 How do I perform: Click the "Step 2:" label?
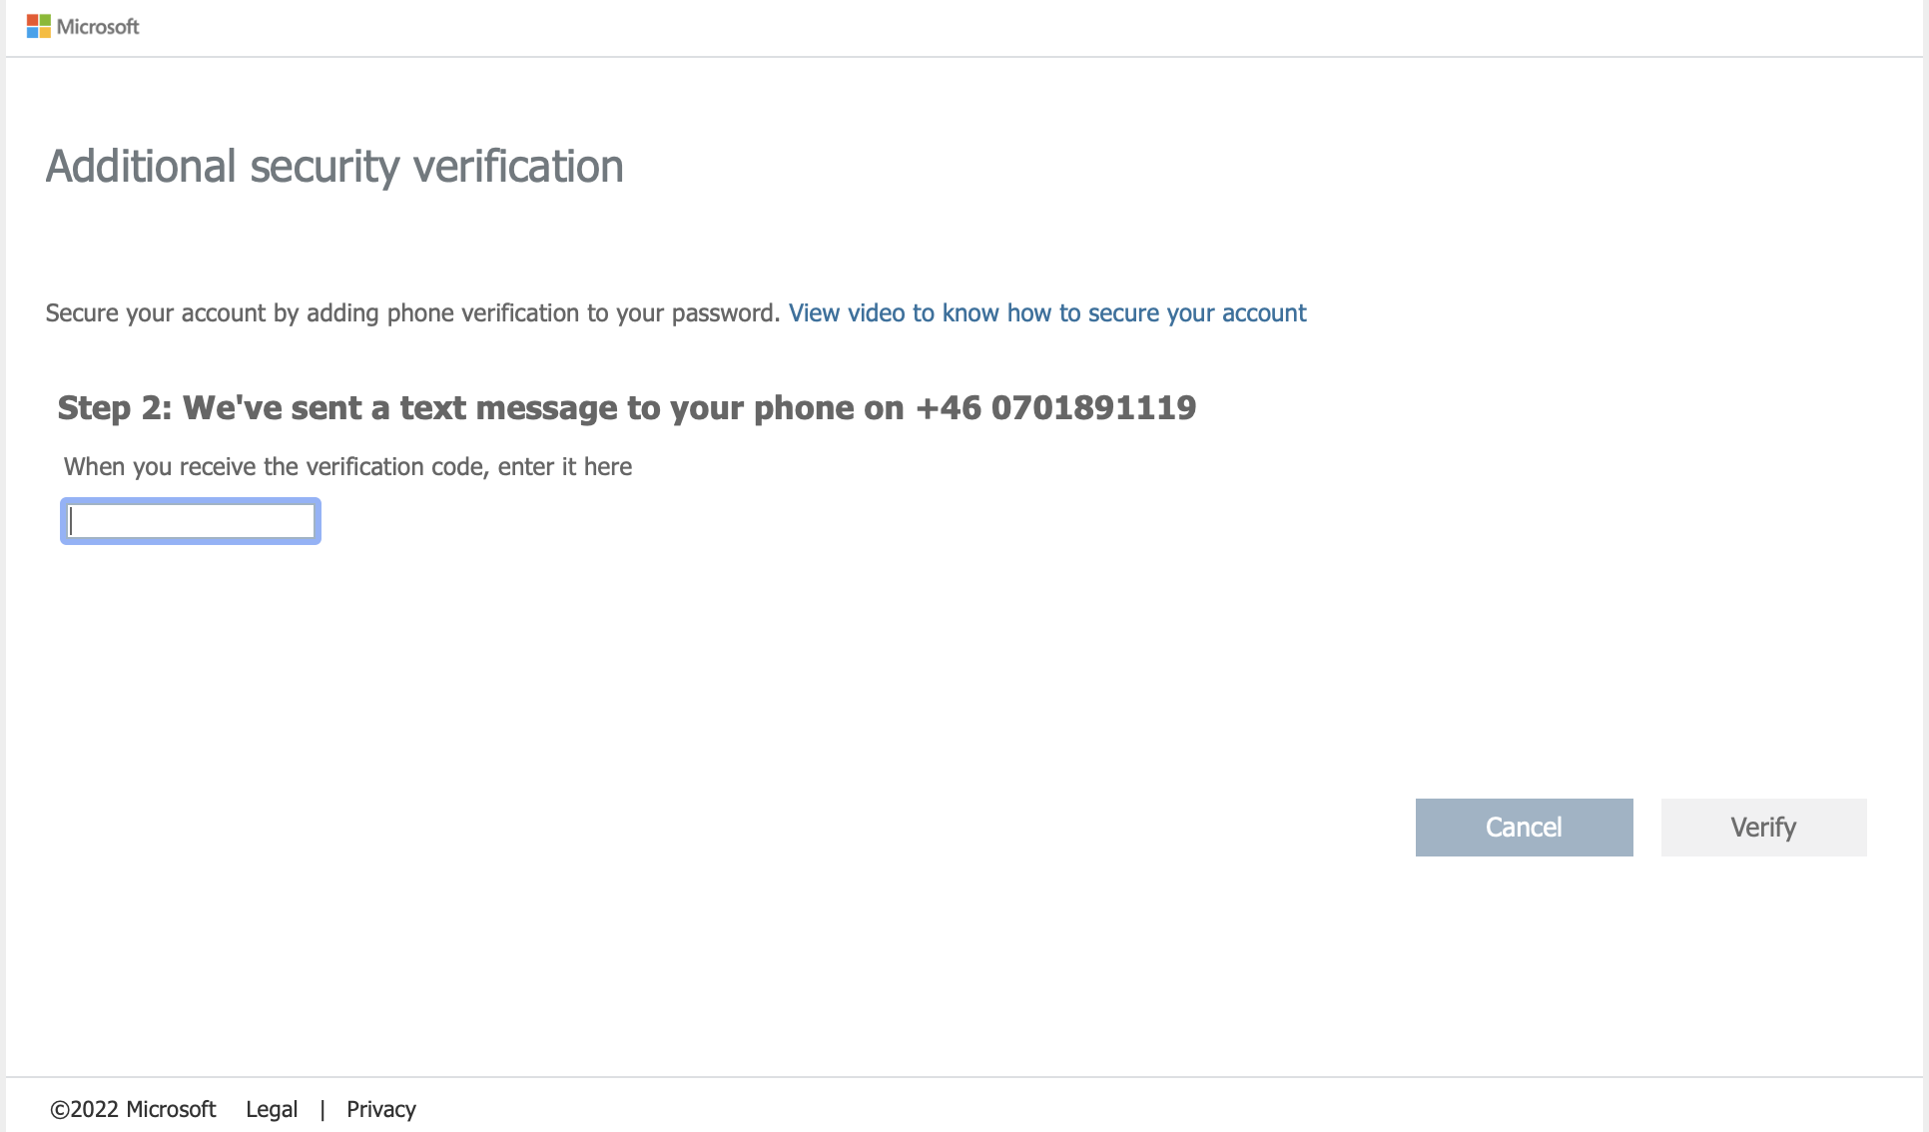[x=115, y=408]
